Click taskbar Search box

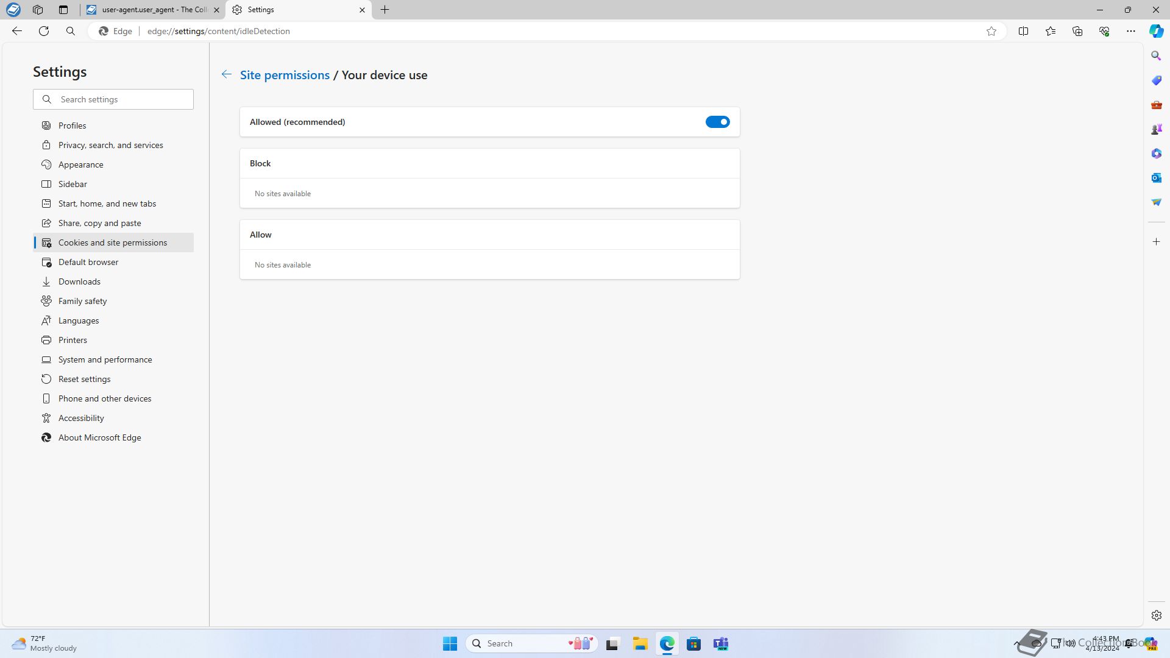coord(531,643)
